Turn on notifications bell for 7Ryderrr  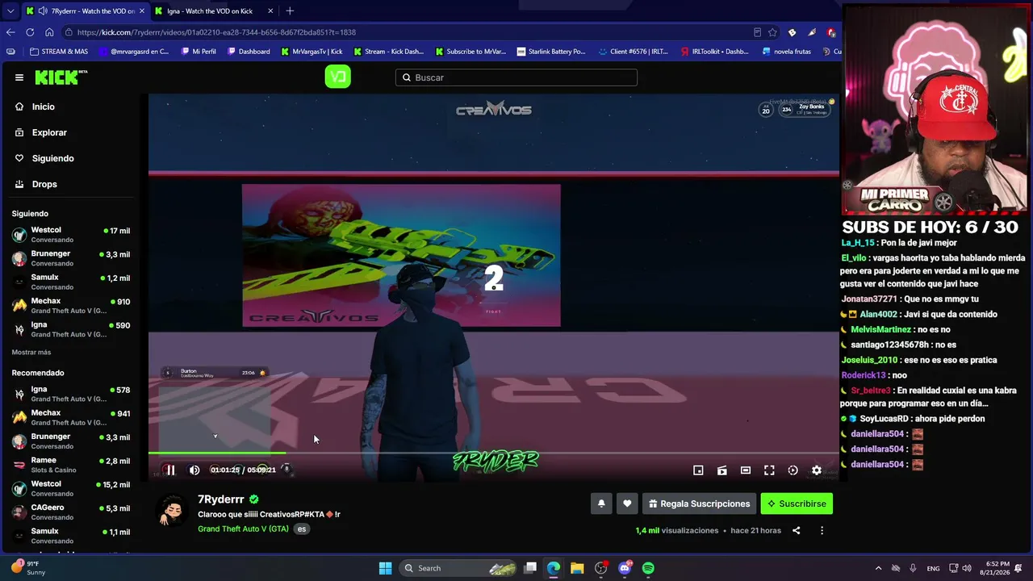point(601,504)
